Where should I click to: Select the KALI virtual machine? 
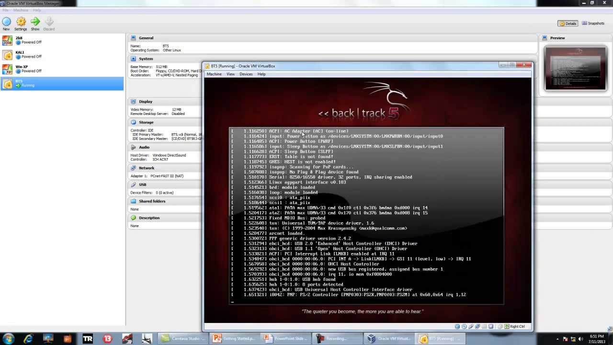[x=62, y=55]
